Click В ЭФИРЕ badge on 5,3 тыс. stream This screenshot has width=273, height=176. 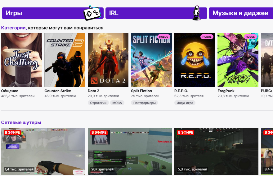click(186, 133)
